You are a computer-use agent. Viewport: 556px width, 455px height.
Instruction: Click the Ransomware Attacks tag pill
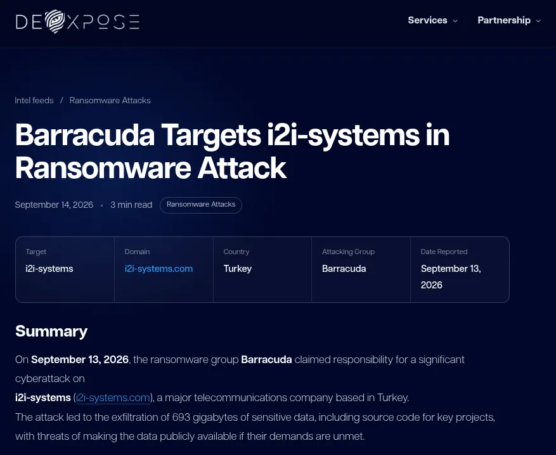pyautogui.click(x=201, y=205)
